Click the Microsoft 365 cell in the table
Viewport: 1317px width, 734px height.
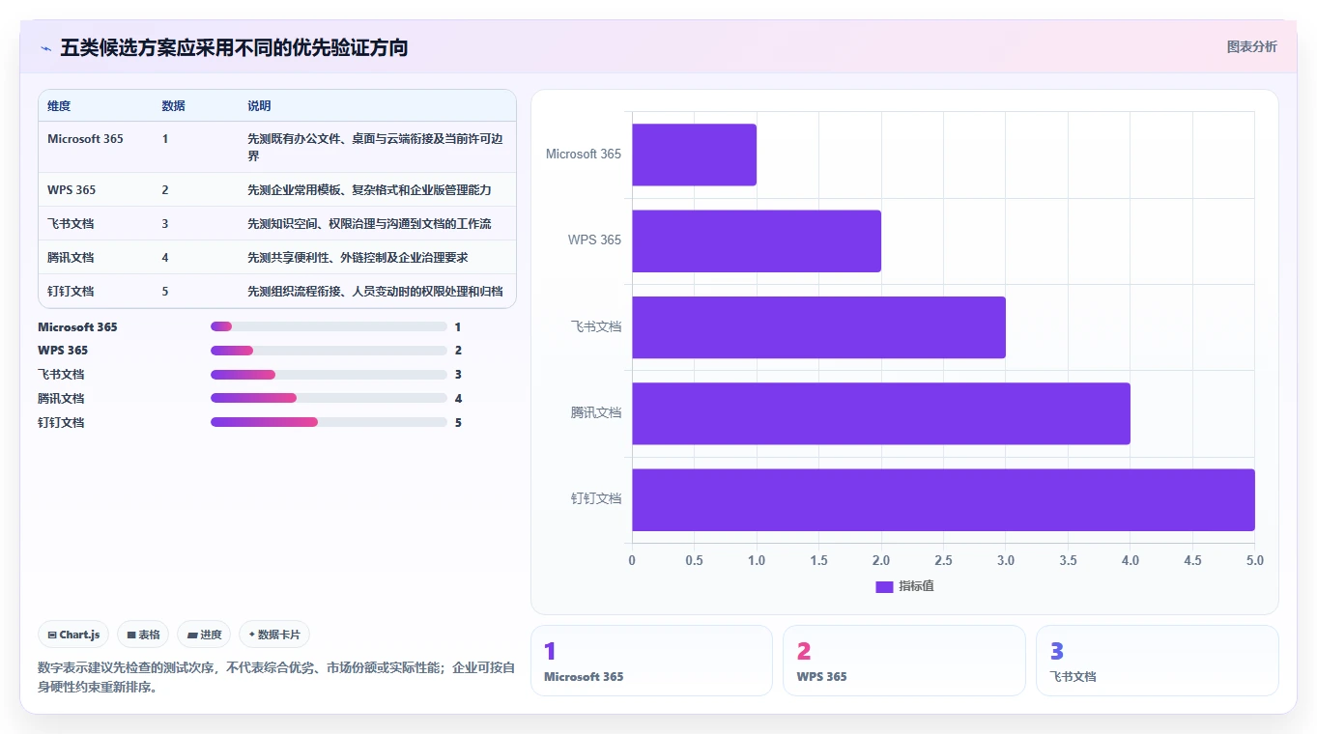tap(85, 139)
